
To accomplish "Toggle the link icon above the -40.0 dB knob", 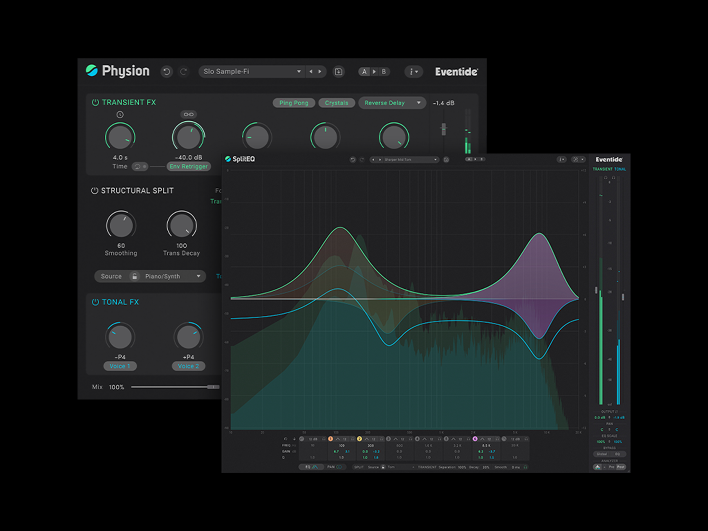I will tap(188, 114).
